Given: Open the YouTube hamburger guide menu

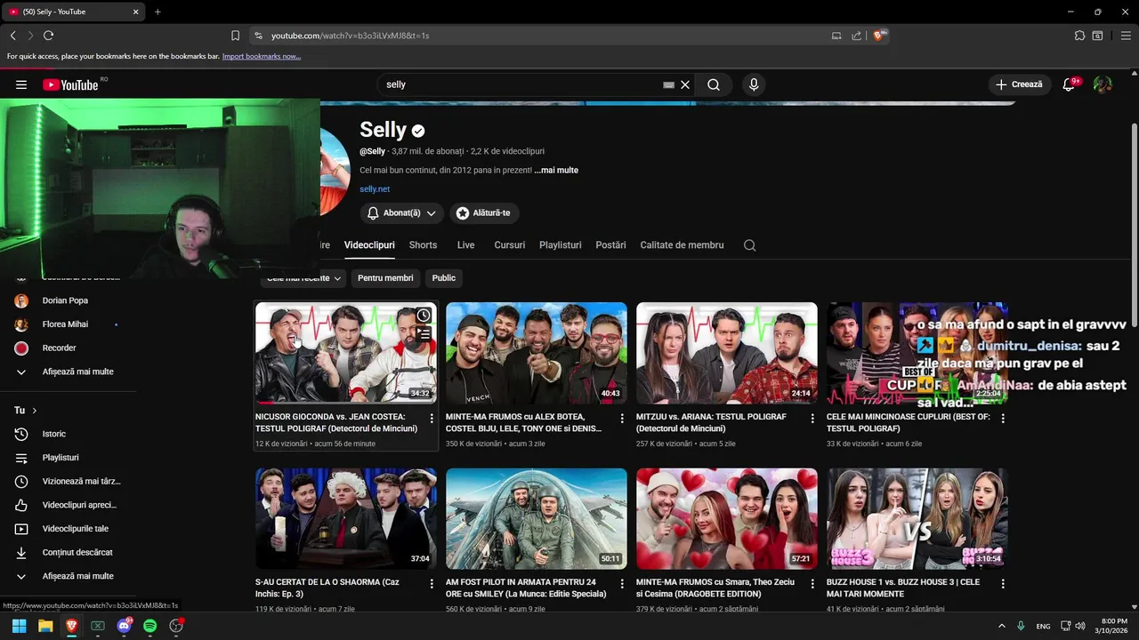Looking at the screenshot, I should point(21,84).
